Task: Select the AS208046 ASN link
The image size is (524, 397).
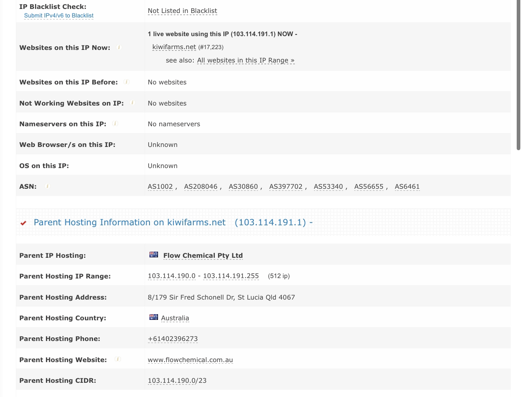Action: pyautogui.click(x=201, y=187)
